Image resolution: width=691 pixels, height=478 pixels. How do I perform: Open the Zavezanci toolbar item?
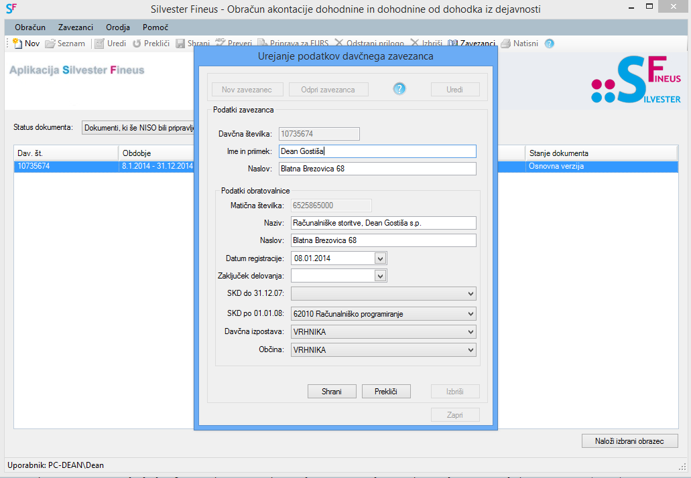click(471, 43)
